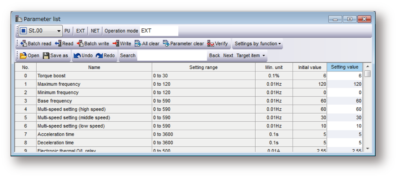
Task: Click Acceleration time 0.1s unit cell
Action: [x=274, y=134]
